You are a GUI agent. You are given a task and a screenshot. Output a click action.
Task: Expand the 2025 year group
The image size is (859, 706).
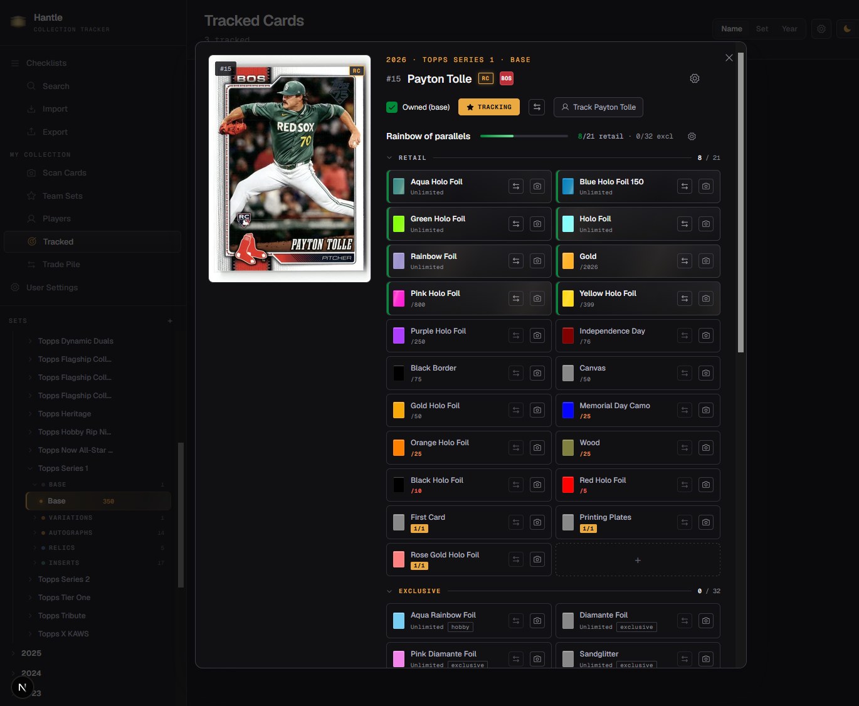coord(13,653)
